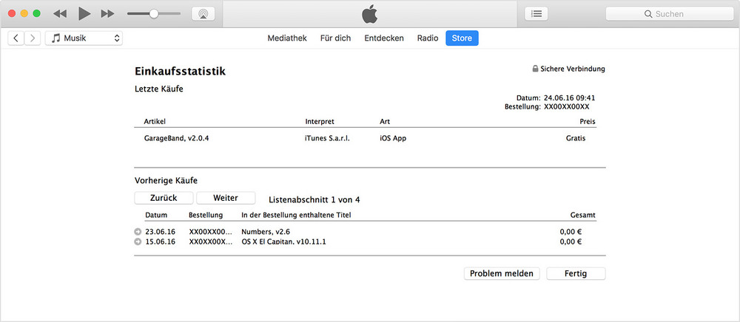Click the 'Einkaufsstatistik' heading
740x322 pixels.
point(181,72)
